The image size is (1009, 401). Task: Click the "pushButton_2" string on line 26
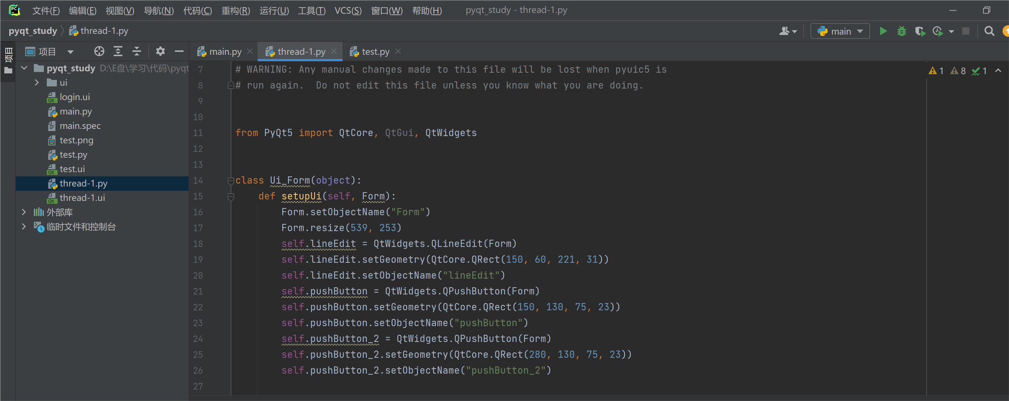tap(505, 370)
